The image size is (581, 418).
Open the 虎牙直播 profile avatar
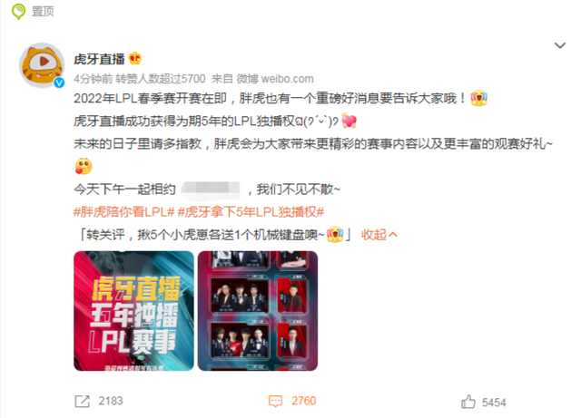(42, 65)
